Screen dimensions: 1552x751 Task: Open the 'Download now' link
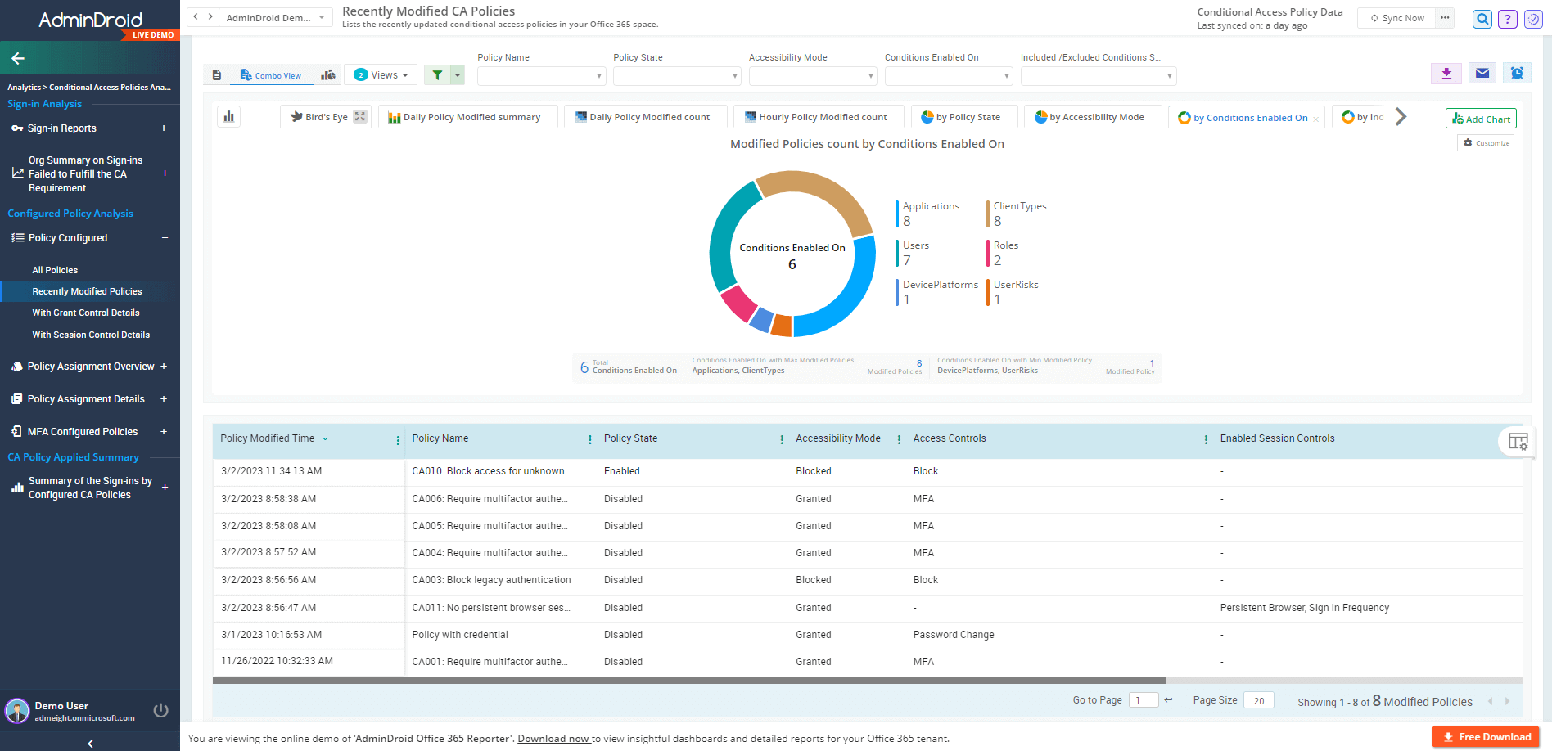pyautogui.click(x=554, y=738)
